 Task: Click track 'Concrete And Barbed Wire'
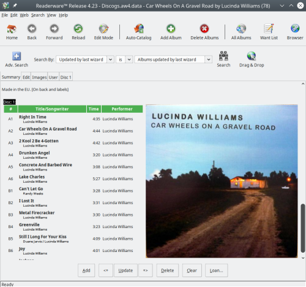(x=45, y=165)
